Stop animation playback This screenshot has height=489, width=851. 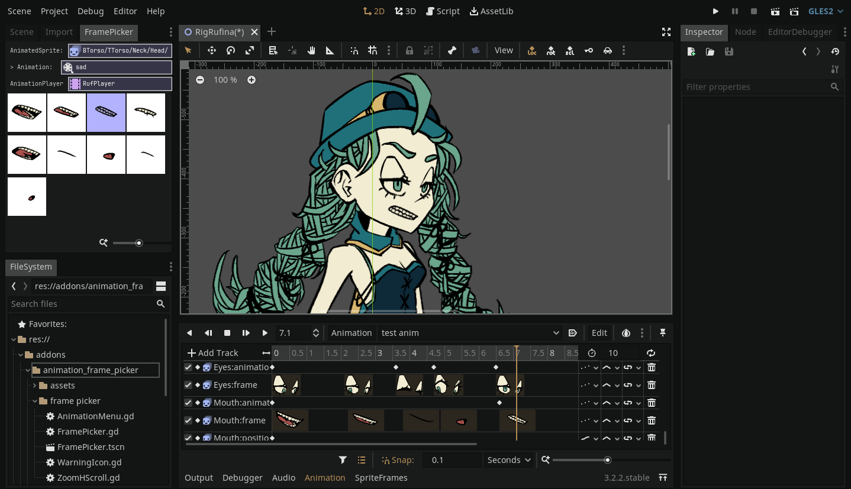227,333
